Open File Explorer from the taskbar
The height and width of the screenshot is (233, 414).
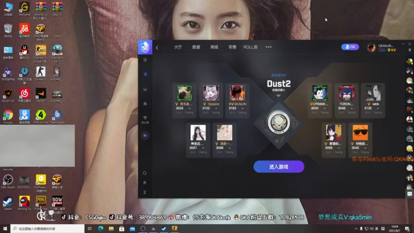tap(111, 228)
